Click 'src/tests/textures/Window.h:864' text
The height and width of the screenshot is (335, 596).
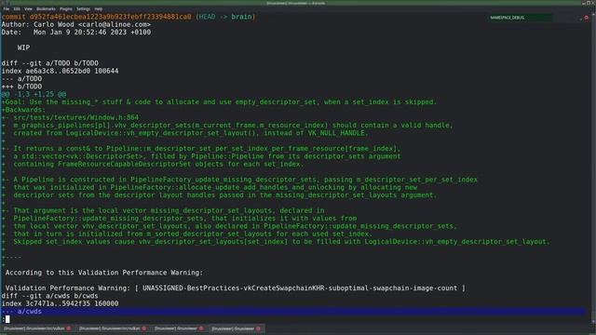tap(76, 117)
